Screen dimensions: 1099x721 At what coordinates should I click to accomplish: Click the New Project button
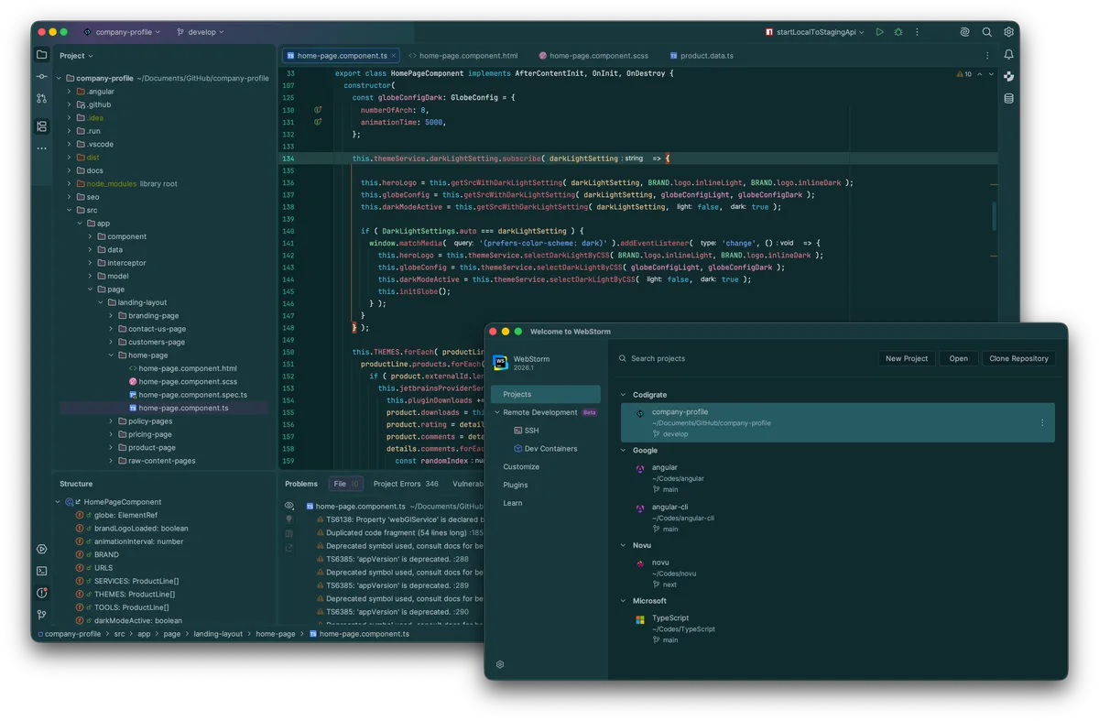[x=907, y=358]
